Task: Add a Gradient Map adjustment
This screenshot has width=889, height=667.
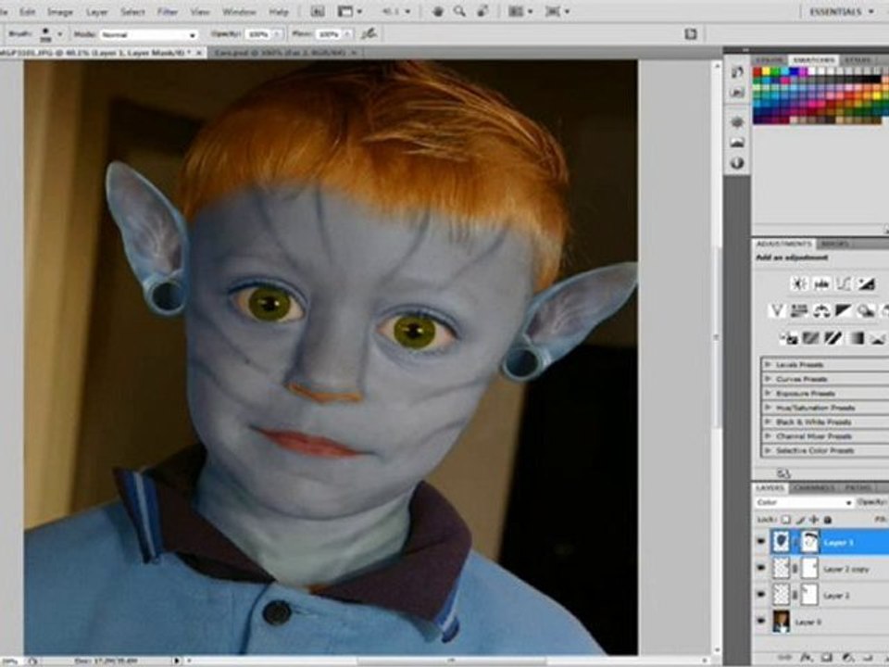Action: point(855,339)
